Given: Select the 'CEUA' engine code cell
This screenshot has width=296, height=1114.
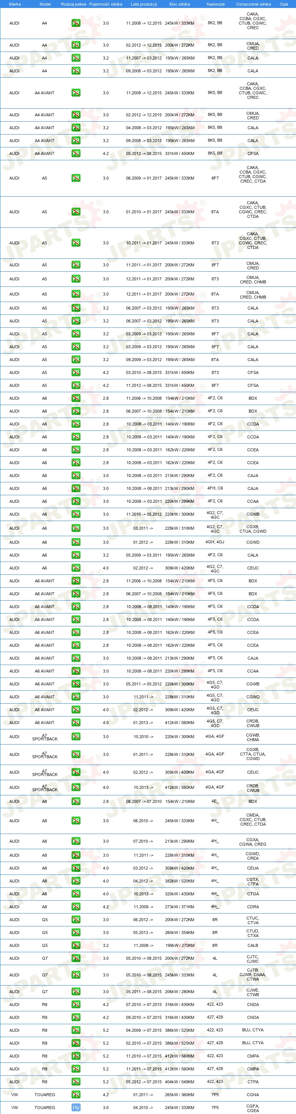Looking at the screenshot, I should 253,868.
